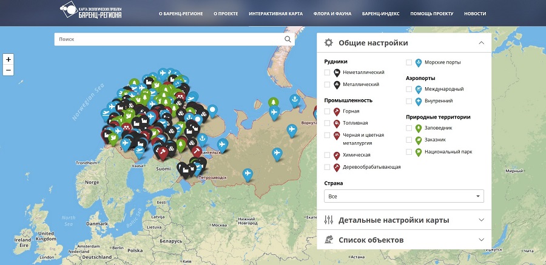Expand Детальные настройки карты chevron

tap(482, 220)
